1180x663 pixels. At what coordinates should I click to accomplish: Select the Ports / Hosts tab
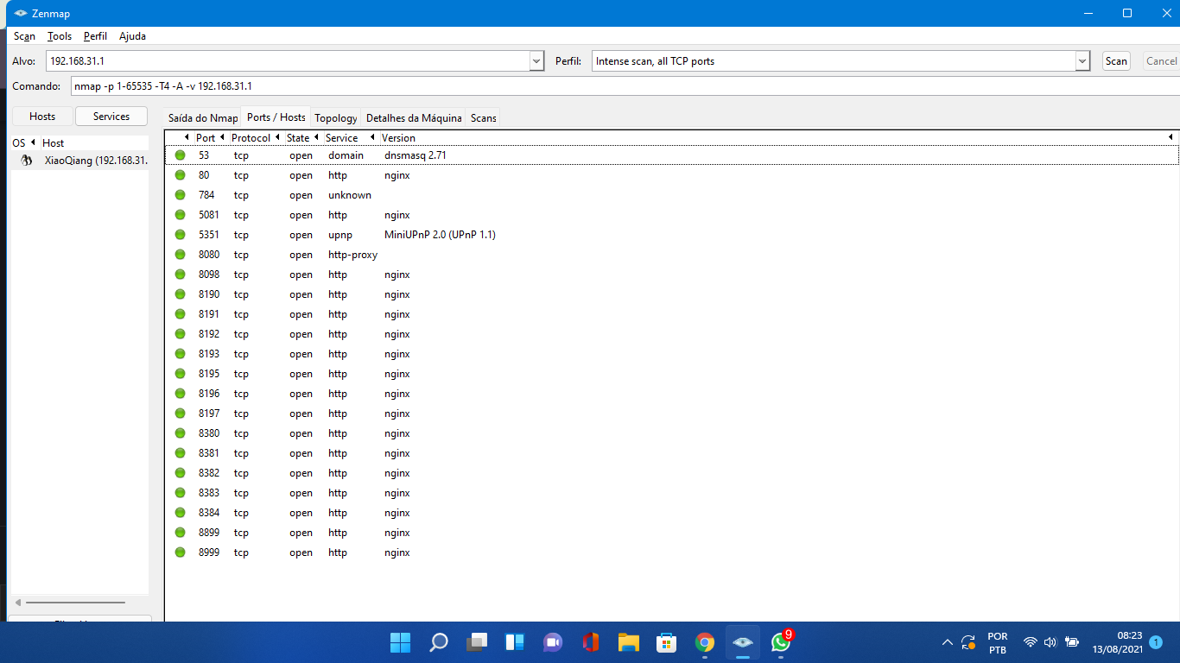276,117
